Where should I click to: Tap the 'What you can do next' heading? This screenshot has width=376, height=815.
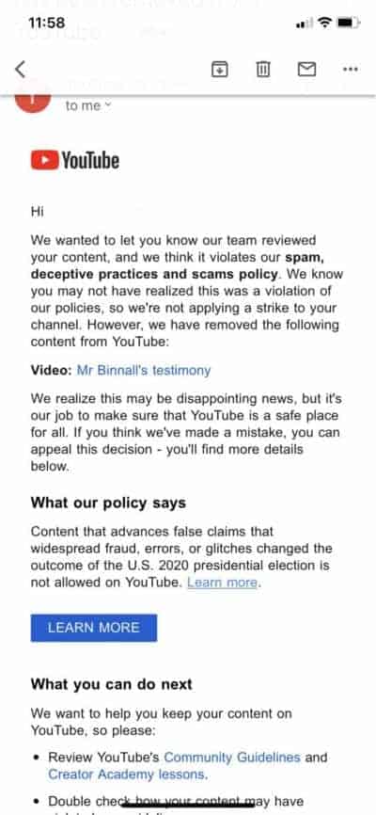pos(112,684)
